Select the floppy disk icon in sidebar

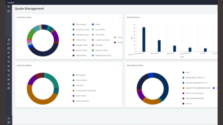[x=9, y=48]
